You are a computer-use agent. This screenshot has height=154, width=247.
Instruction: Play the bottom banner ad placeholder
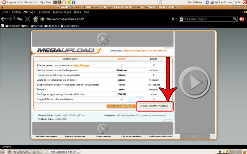pos(103,128)
